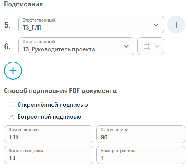This screenshot has width=188, height=168.
Task: Enable the Откреплённой подписью checkbox
Action: 12,104
